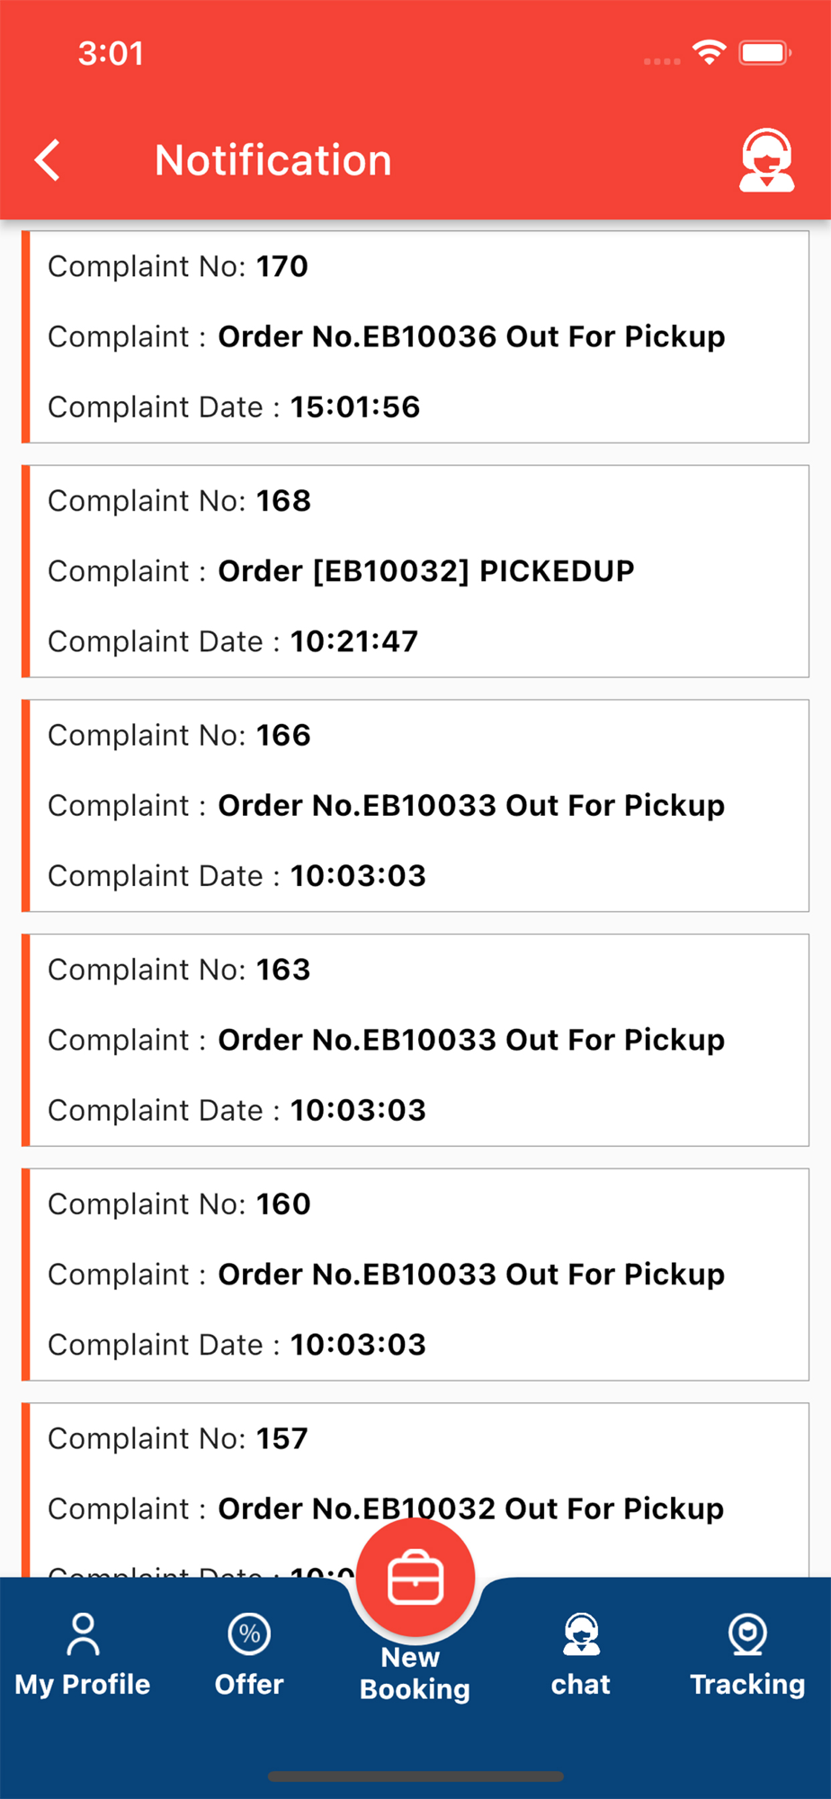831x1799 pixels.
Task: Tap the New Booking briefcase icon
Action: coord(415,1578)
